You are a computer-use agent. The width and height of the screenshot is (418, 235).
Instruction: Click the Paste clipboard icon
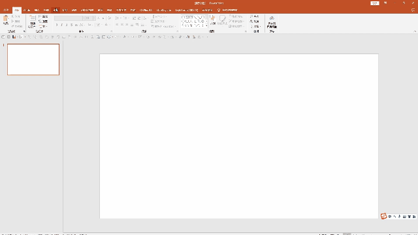pos(6,20)
